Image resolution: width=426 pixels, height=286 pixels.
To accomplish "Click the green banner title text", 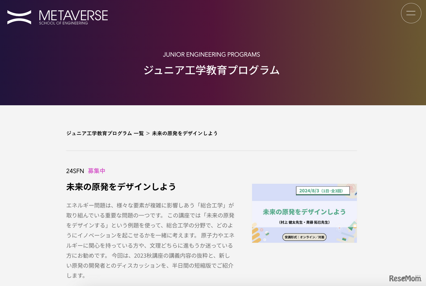I will (304, 212).
